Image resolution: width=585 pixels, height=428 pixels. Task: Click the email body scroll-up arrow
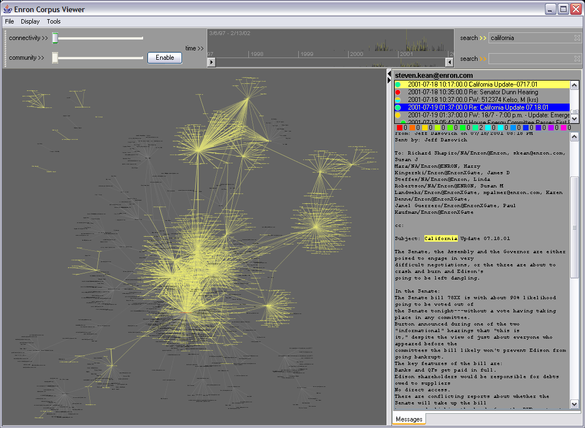tap(575, 137)
